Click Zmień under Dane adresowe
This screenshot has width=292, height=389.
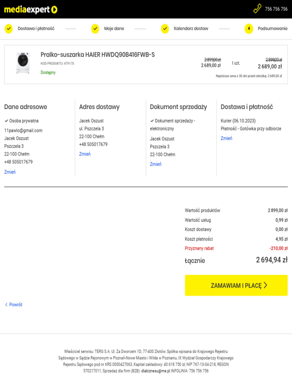10,172
